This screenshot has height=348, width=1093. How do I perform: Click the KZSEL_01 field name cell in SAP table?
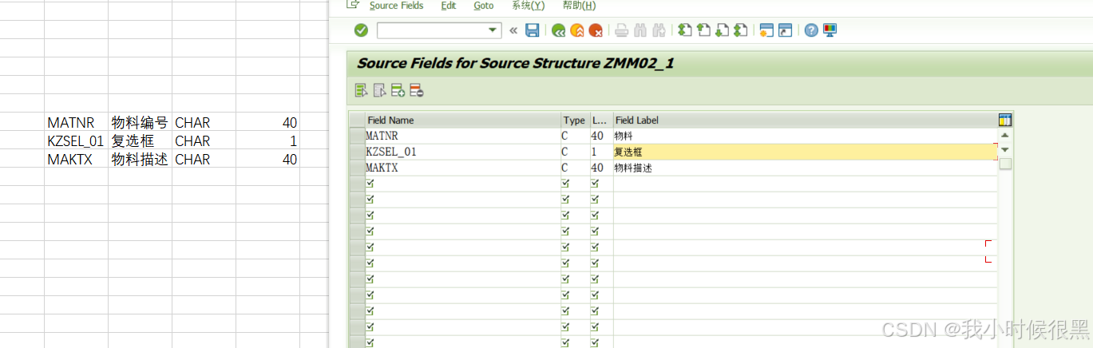point(463,152)
